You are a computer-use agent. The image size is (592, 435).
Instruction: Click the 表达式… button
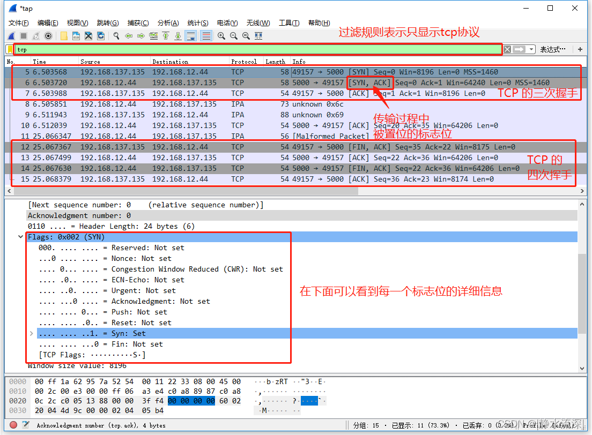click(x=553, y=49)
